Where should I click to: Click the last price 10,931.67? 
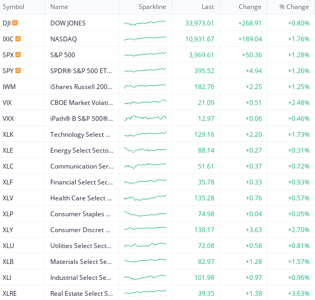click(x=200, y=39)
